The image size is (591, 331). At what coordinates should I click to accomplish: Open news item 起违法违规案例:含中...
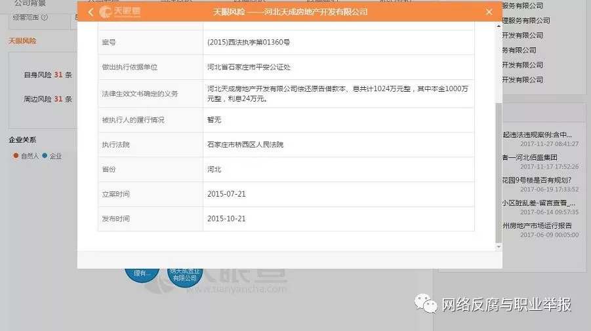(537, 135)
